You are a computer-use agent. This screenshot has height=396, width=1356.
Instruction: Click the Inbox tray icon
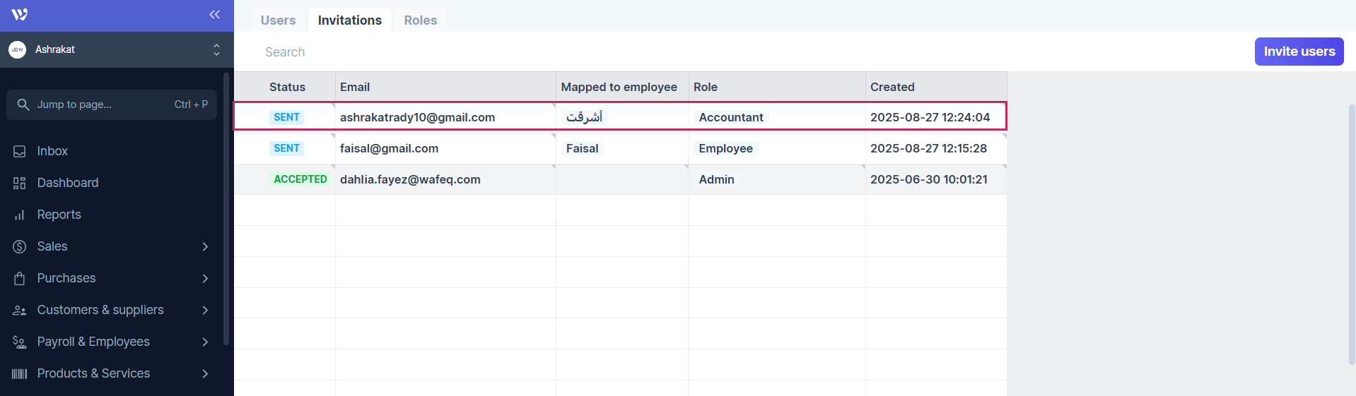point(20,151)
